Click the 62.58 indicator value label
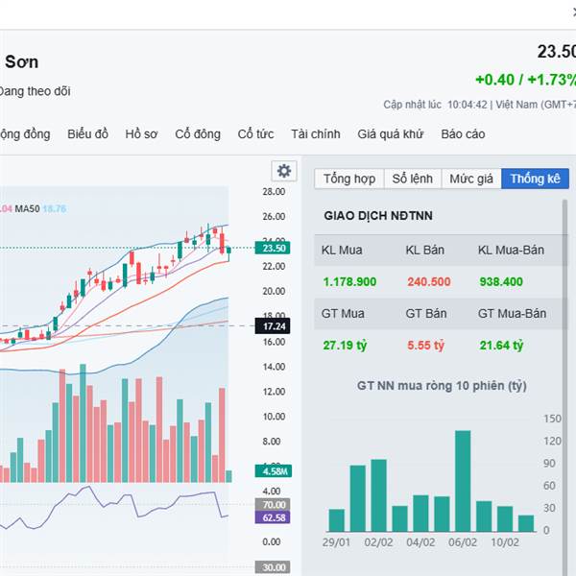This screenshot has height=576, width=576. [273, 517]
